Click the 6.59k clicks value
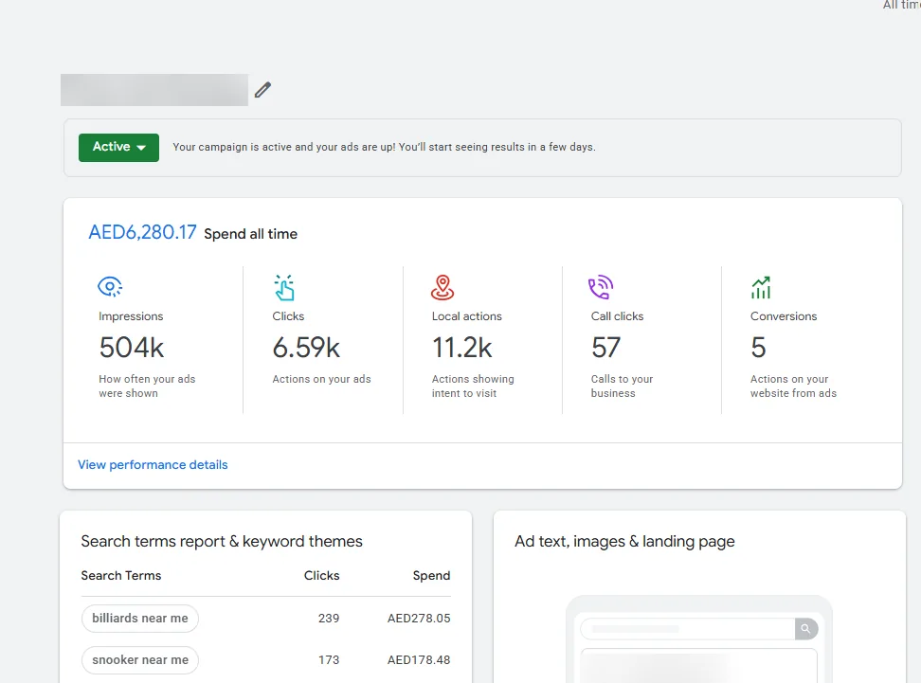 tap(306, 348)
